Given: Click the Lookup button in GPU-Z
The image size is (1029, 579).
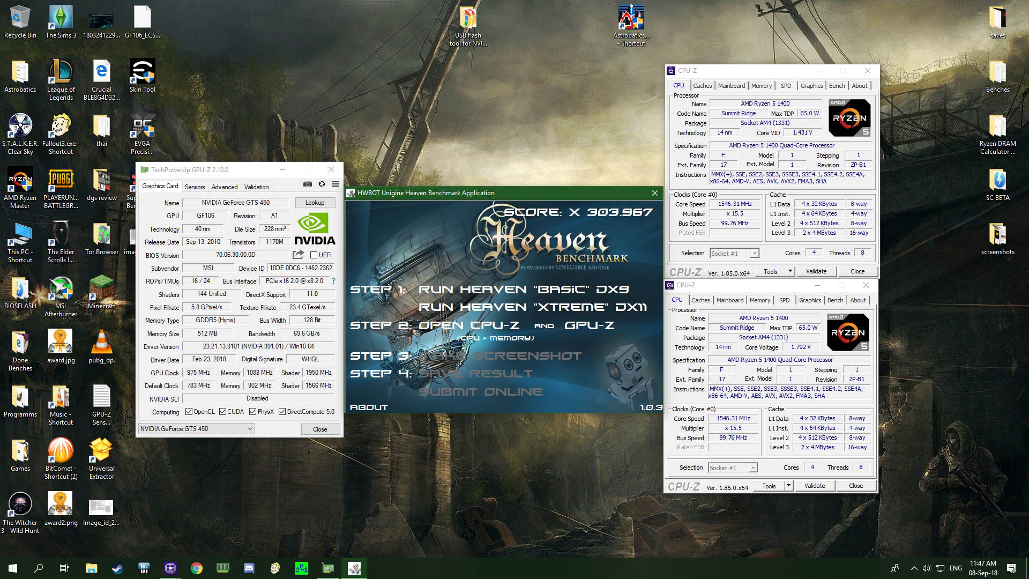Looking at the screenshot, I should coord(315,203).
